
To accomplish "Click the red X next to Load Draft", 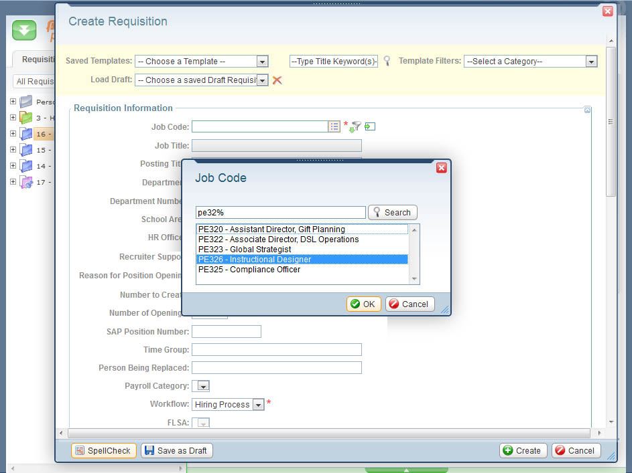I will pyautogui.click(x=277, y=80).
